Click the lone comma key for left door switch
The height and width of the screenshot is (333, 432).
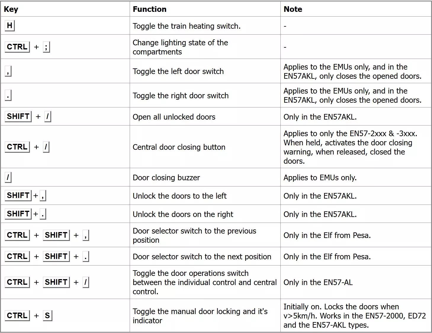8,71
